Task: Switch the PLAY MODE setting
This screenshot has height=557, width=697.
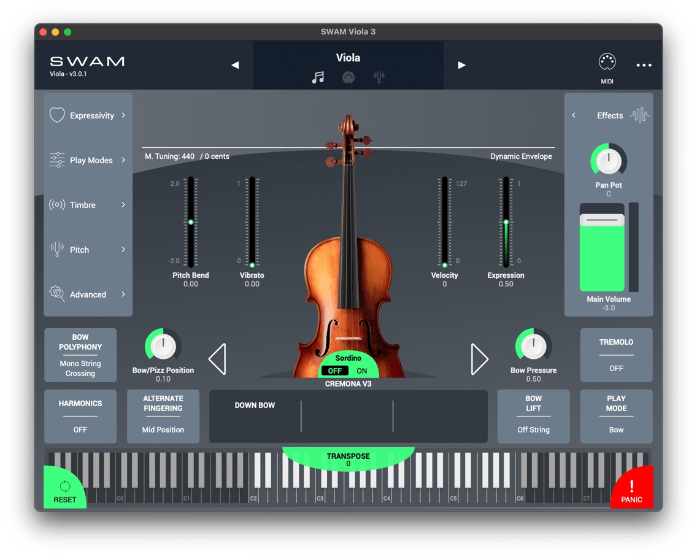Action: (x=616, y=417)
